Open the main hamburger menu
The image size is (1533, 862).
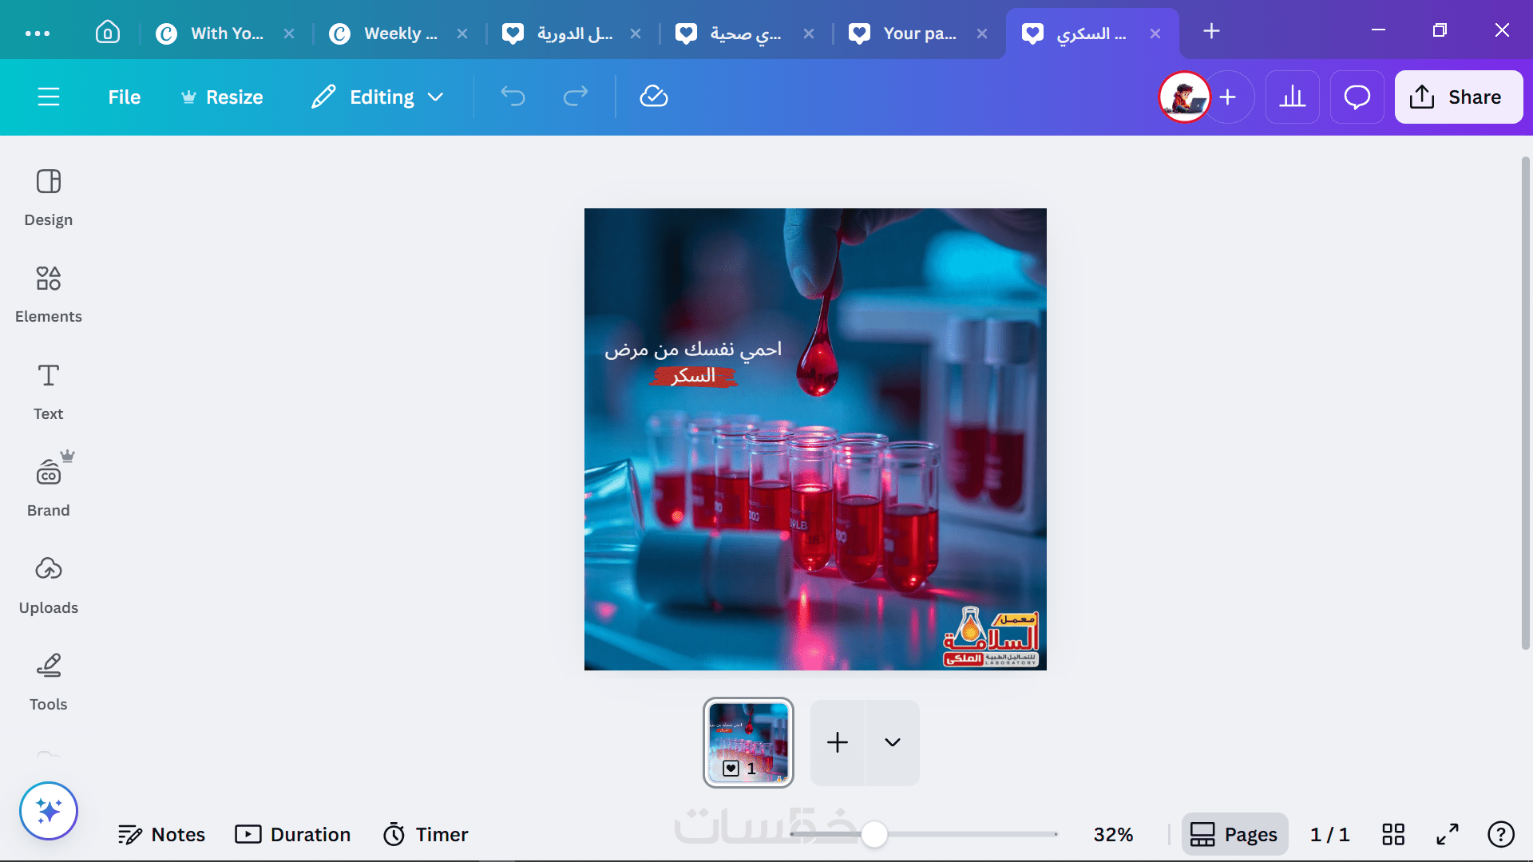[49, 97]
